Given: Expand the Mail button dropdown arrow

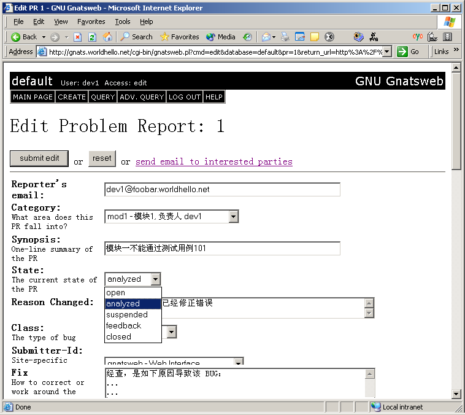Looking at the screenshot, I should pos(274,37).
